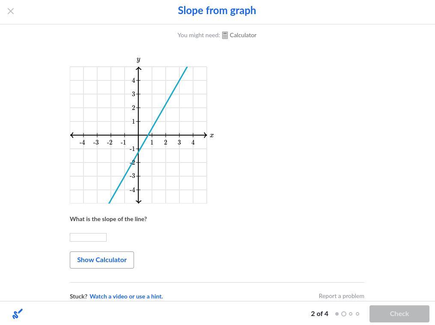Open the 'Watch a video or use a hint' link

coord(126,296)
